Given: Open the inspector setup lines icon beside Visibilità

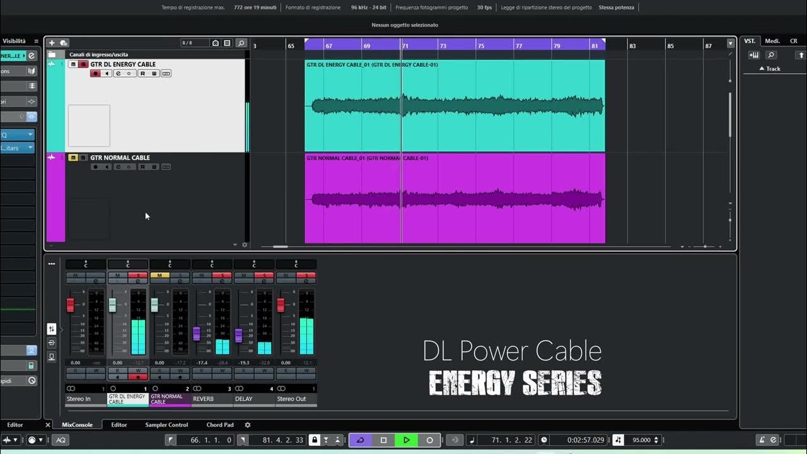Looking at the screenshot, I should pyautogui.click(x=36, y=41).
